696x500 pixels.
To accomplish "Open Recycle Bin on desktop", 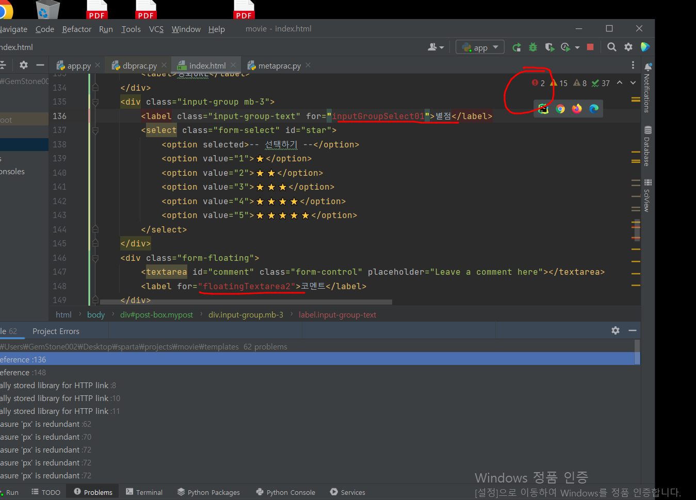I will click(47, 9).
